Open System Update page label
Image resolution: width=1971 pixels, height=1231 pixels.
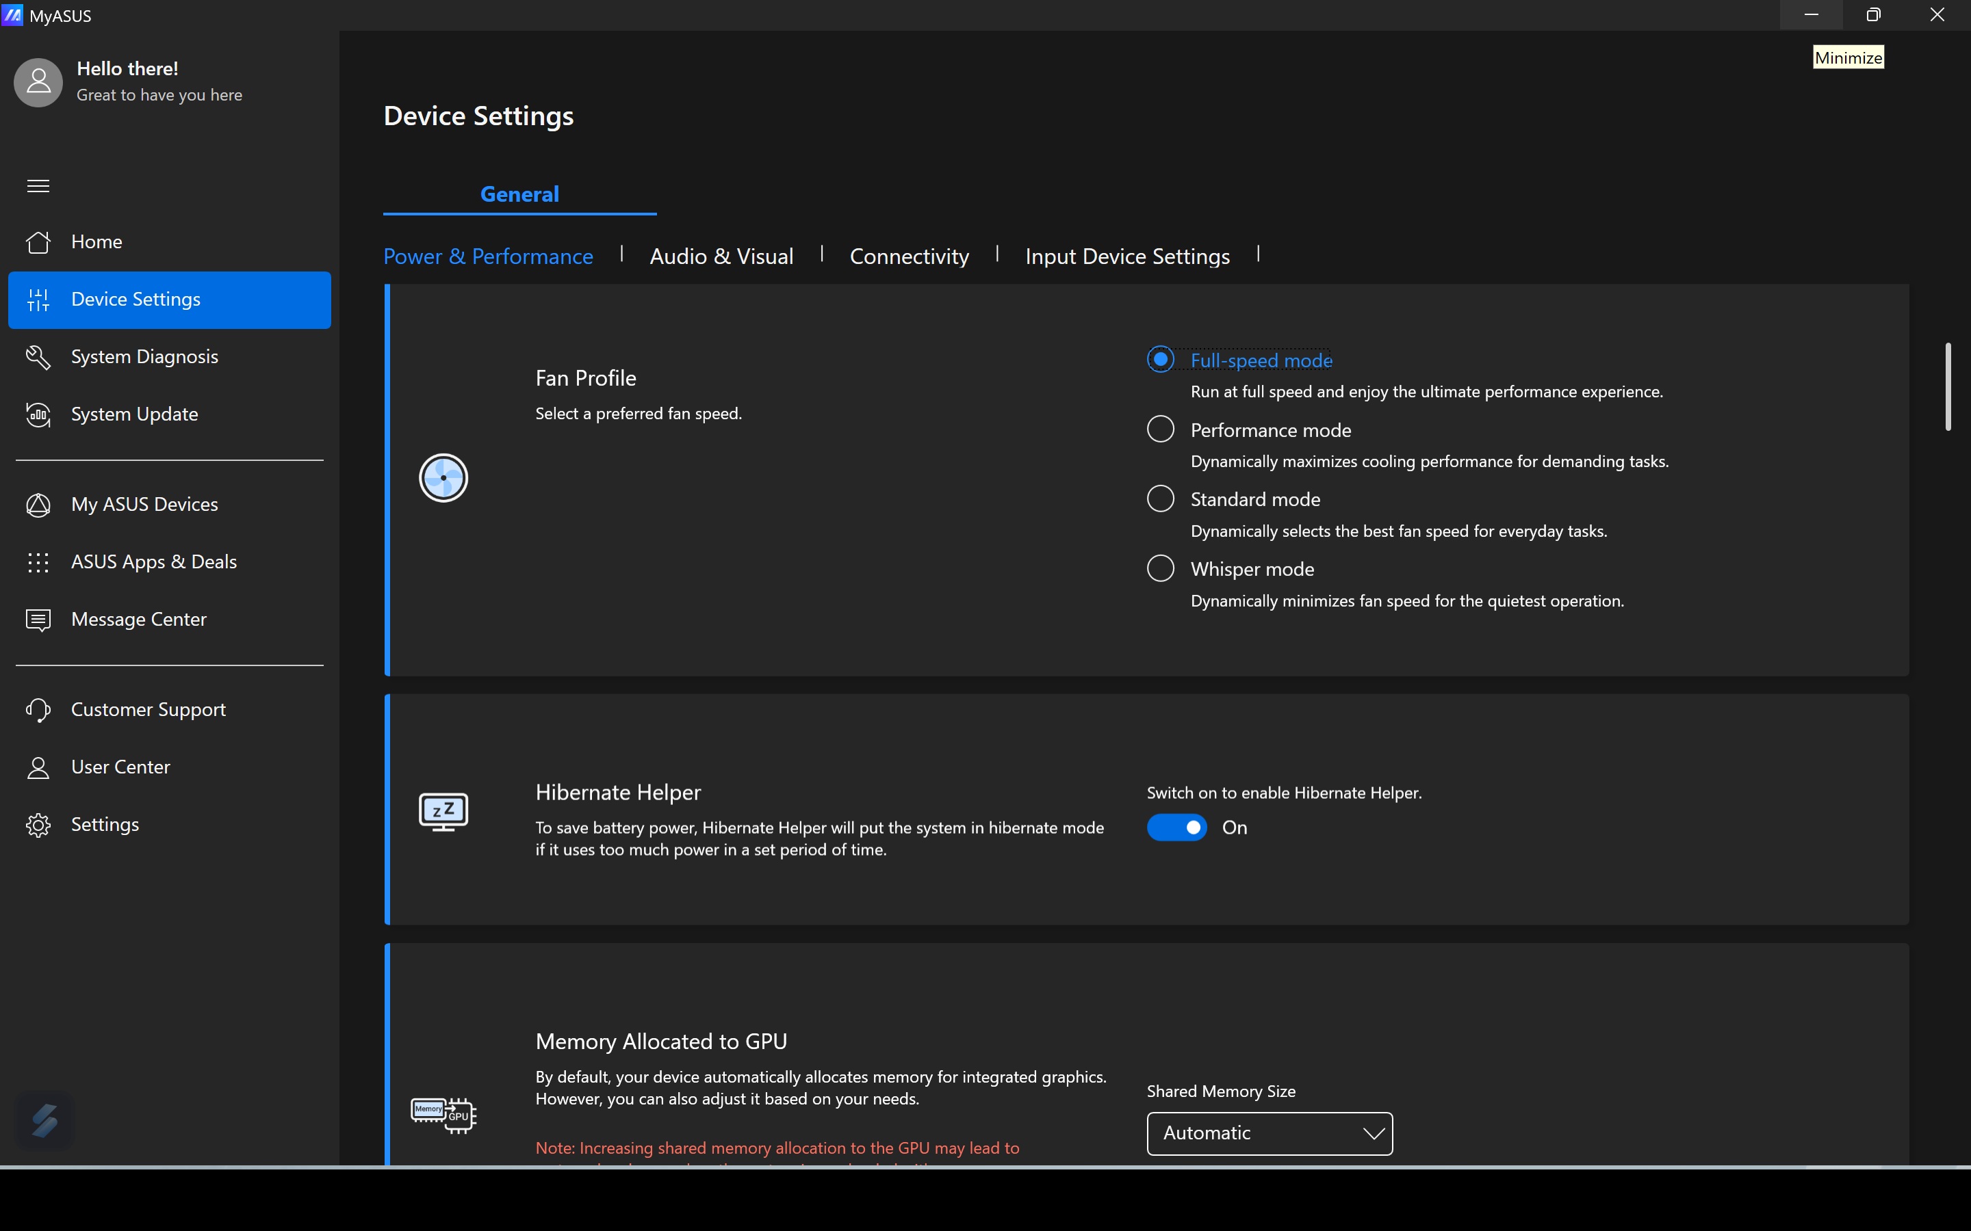[134, 414]
